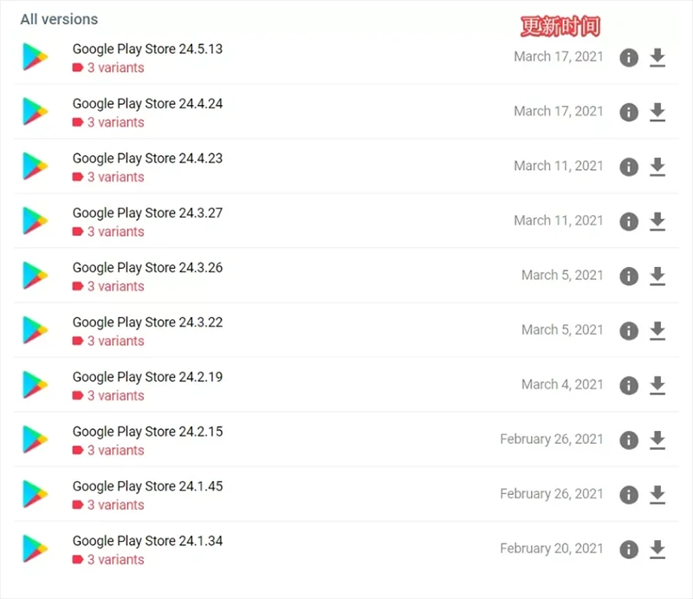This screenshot has height=599, width=693.
Task: Download Google Play Store 24.1.45
Action: 657,495
